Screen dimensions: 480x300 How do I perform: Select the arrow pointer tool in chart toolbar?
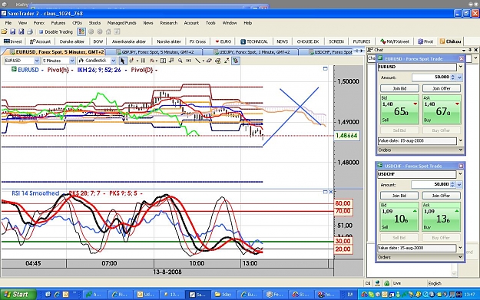pos(122,61)
